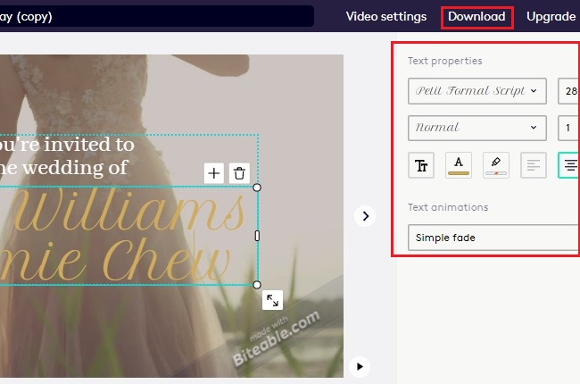Open the text color picker
The height and width of the screenshot is (384, 580).
[459, 165]
